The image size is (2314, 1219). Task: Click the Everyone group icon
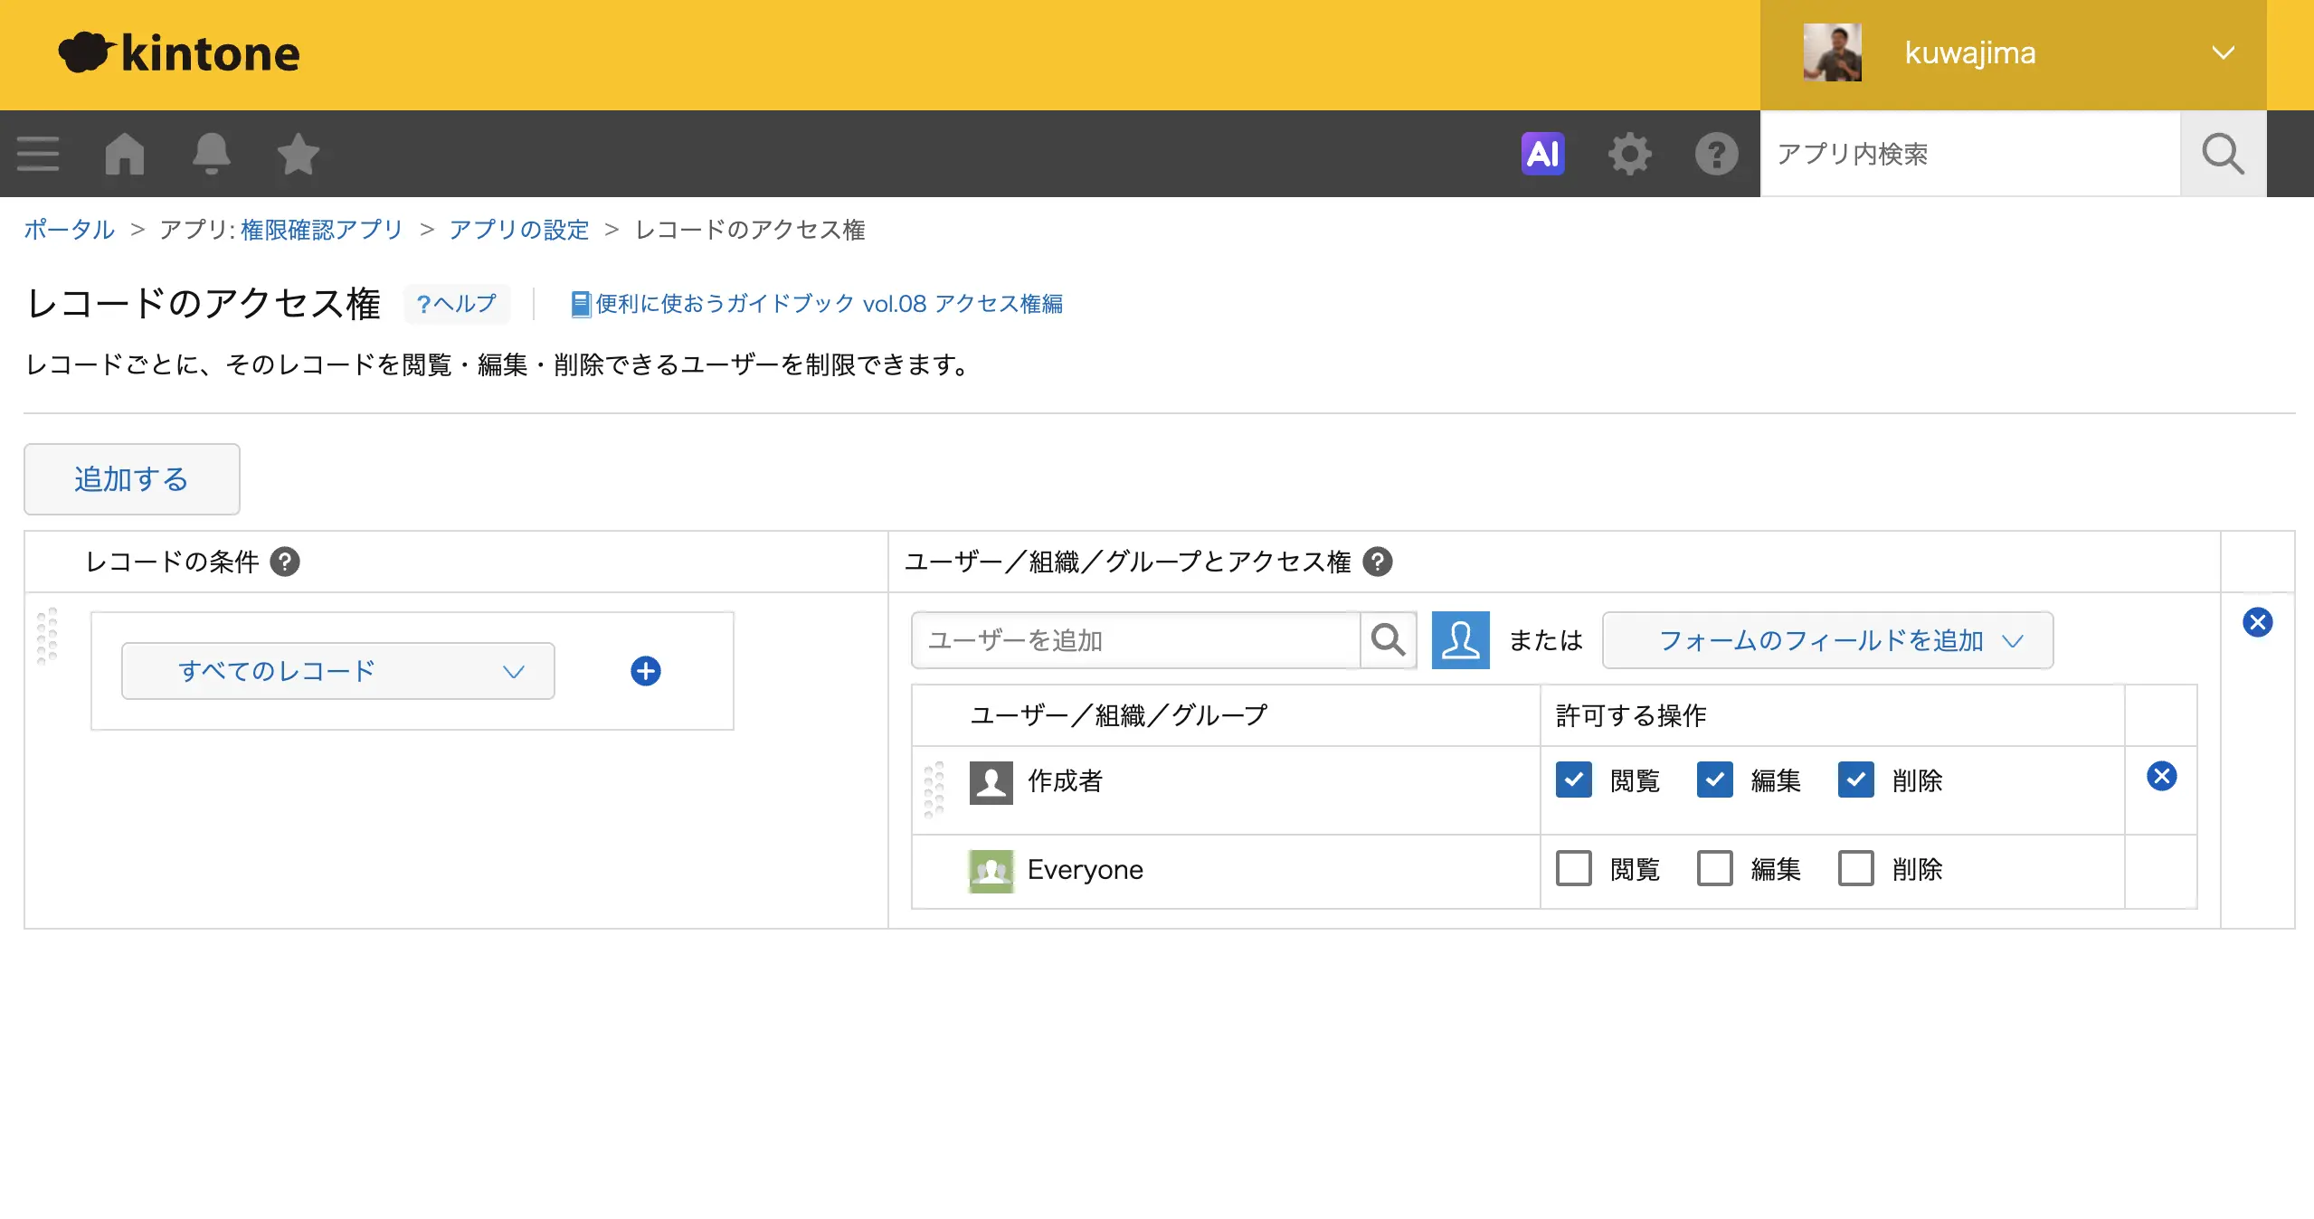991,871
